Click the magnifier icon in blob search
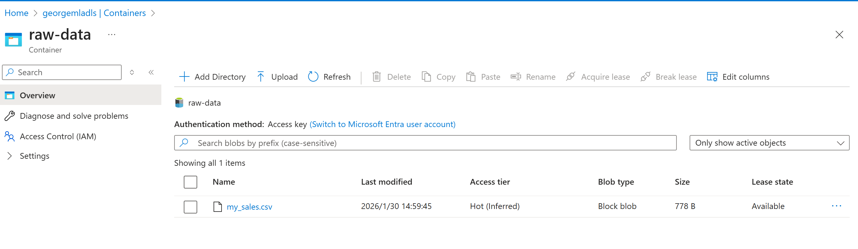The width and height of the screenshot is (858, 249). pyautogui.click(x=184, y=143)
